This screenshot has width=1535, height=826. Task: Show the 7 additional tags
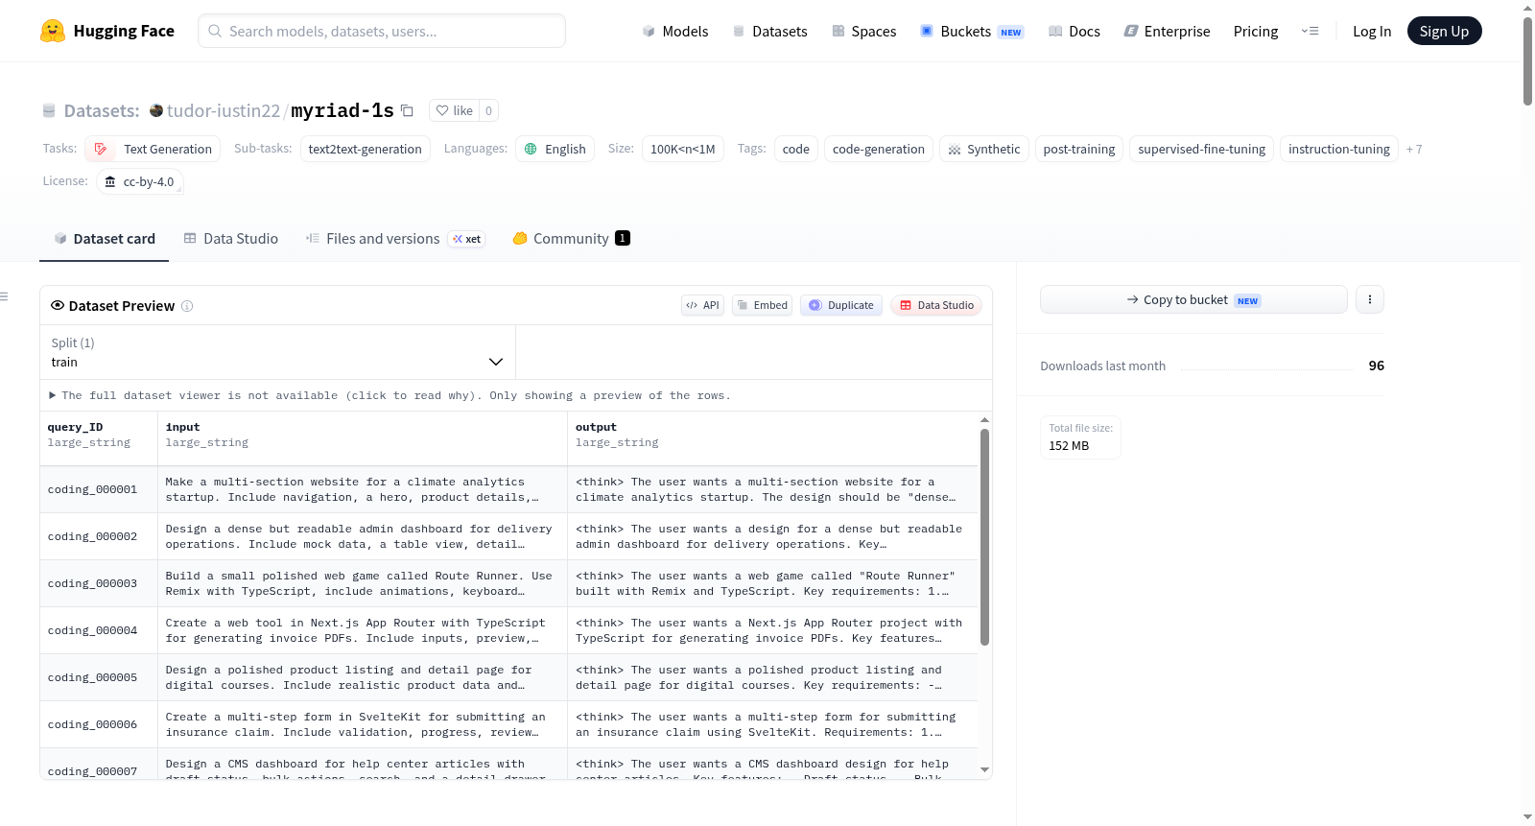point(1414,149)
